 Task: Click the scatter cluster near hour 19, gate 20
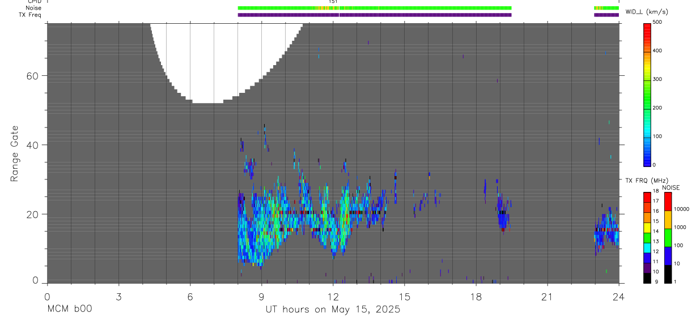point(503,214)
